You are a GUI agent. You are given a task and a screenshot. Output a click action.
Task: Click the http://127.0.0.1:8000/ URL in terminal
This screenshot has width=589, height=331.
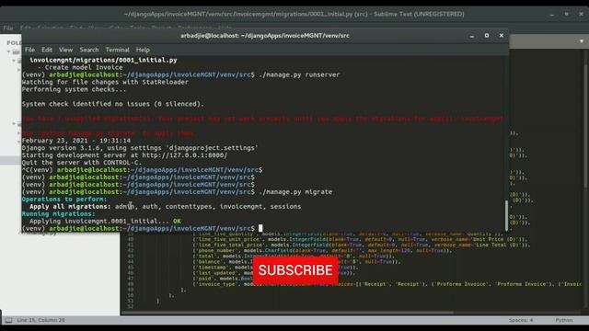185,155
